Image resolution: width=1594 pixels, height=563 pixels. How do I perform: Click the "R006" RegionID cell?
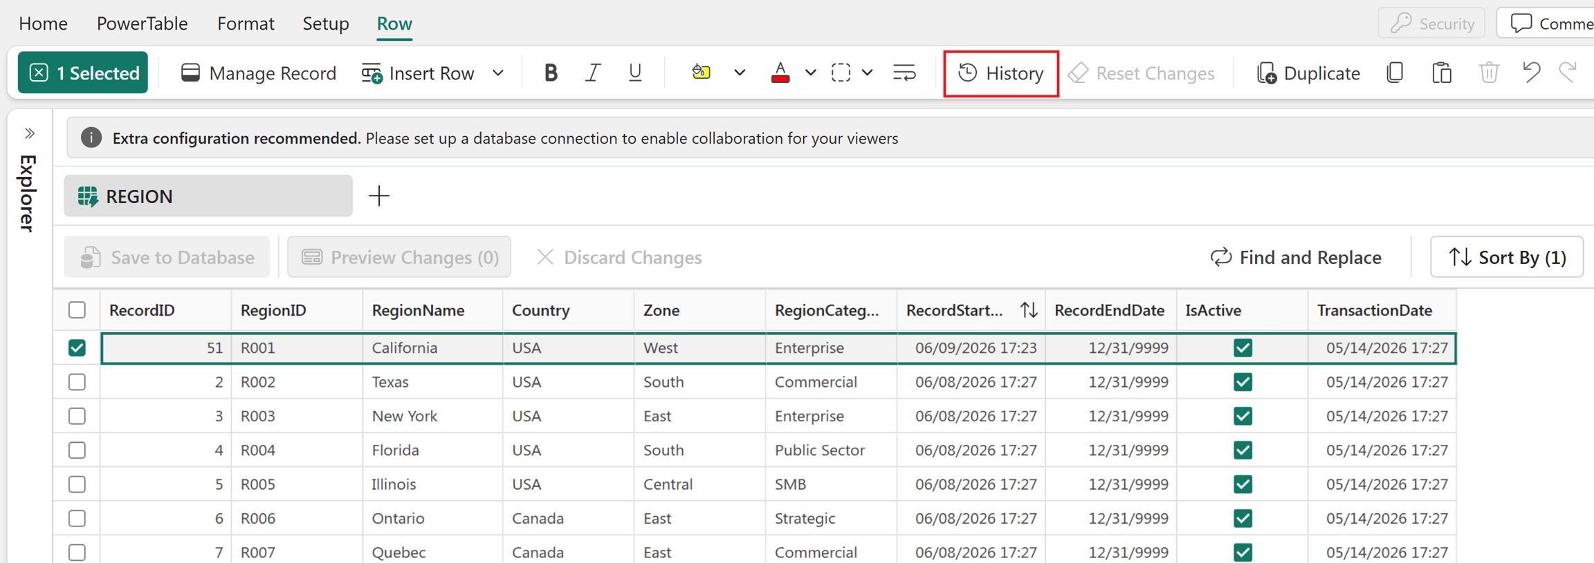297,518
